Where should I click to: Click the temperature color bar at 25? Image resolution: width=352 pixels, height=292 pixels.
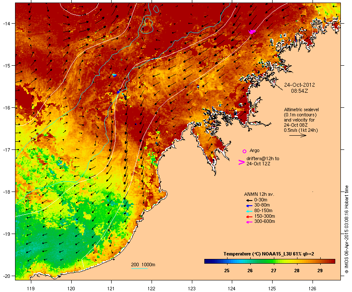pos(227,261)
